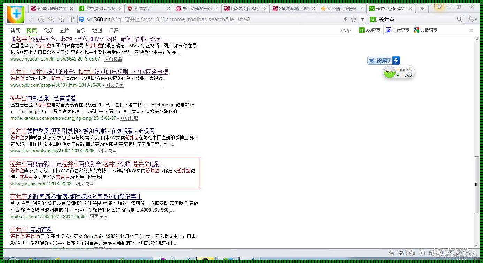Open the 地图 search category
Screen dimensions: 483x263
click(97, 31)
